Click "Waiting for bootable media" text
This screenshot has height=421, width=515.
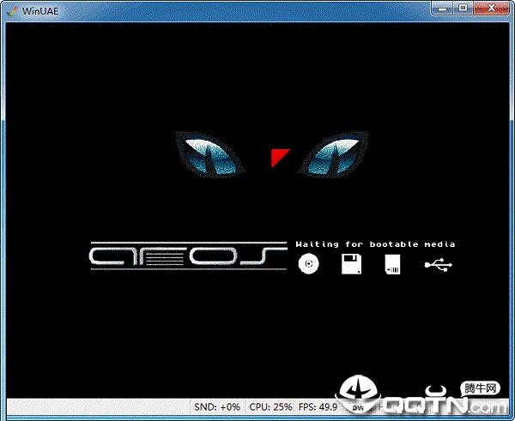(x=375, y=244)
